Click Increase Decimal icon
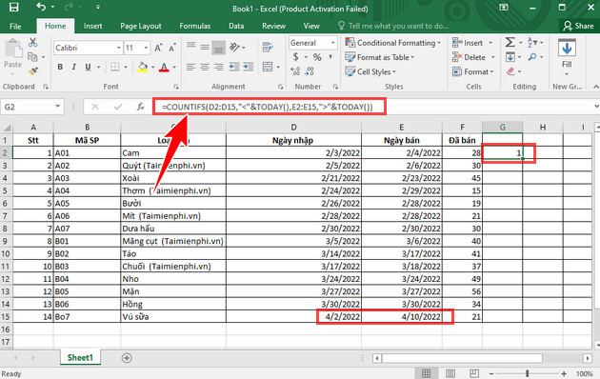600x379 pixels. coord(295,71)
